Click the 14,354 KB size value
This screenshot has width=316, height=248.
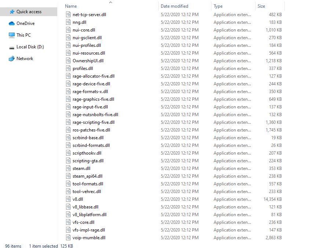coord(272,199)
